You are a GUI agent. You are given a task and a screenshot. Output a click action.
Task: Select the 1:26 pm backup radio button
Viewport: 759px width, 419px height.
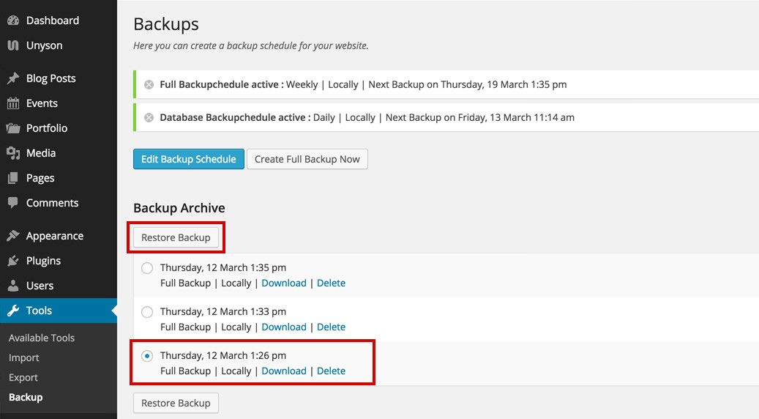point(147,356)
